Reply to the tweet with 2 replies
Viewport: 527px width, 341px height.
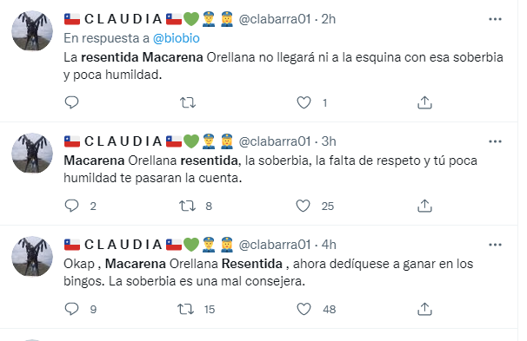[71, 206]
